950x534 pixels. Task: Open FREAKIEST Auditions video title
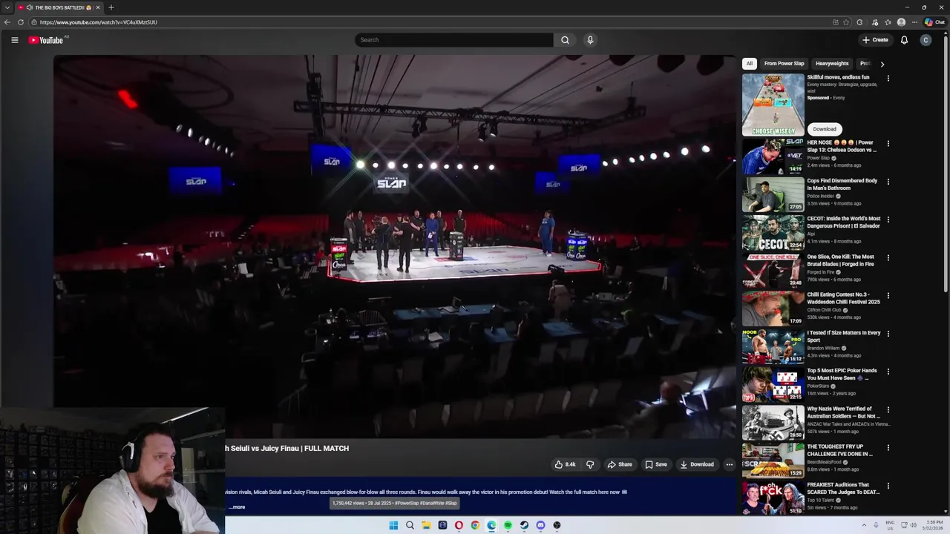tap(843, 489)
